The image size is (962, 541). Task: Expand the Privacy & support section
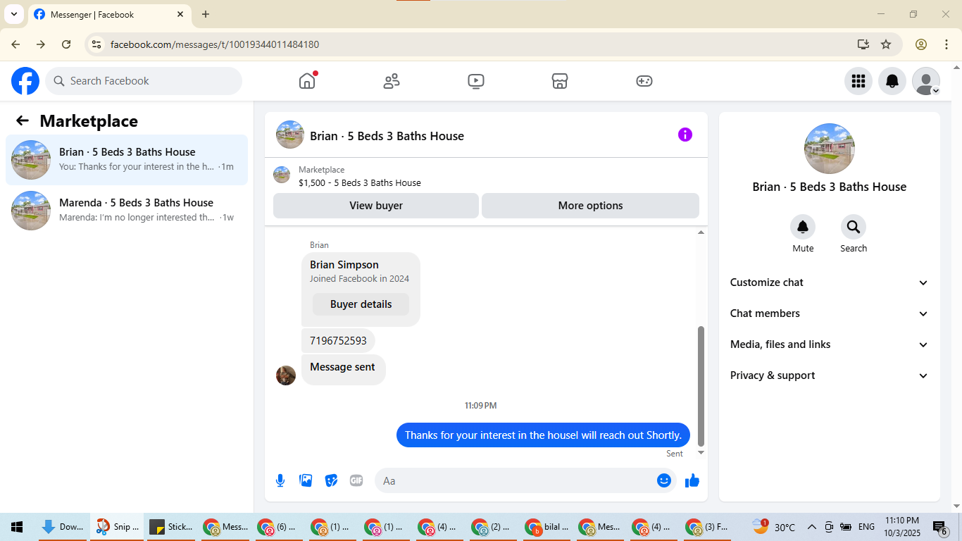830,375
